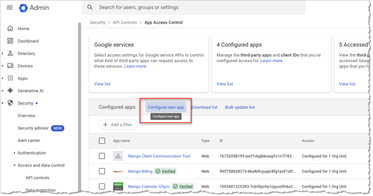The height and width of the screenshot is (196, 373).
Task: Click the Generative AI sparkle icon
Action: (10, 91)
